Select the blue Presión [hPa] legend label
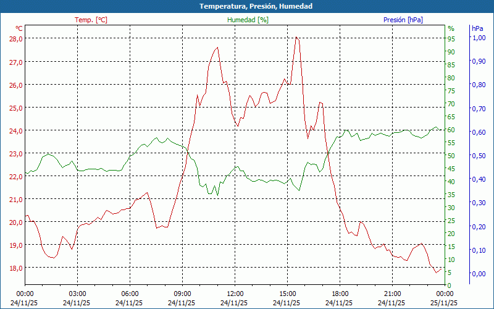The height and width of the screenshot is (309, 494). (403, 20)
